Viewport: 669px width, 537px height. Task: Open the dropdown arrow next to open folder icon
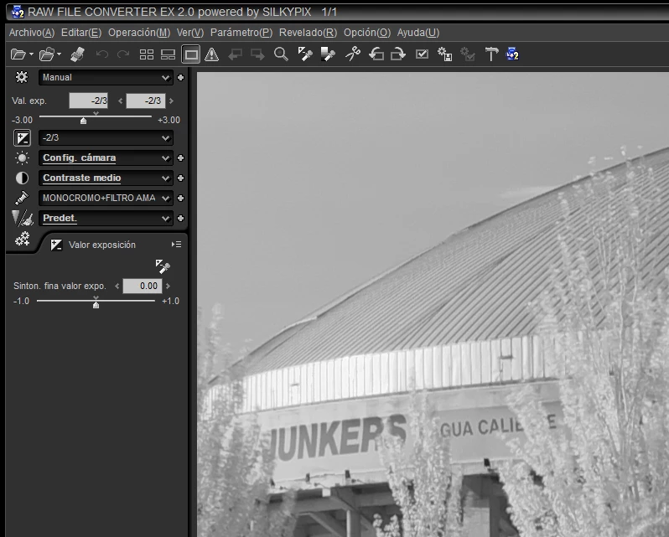pyautogui.click(x=59, y=54)
